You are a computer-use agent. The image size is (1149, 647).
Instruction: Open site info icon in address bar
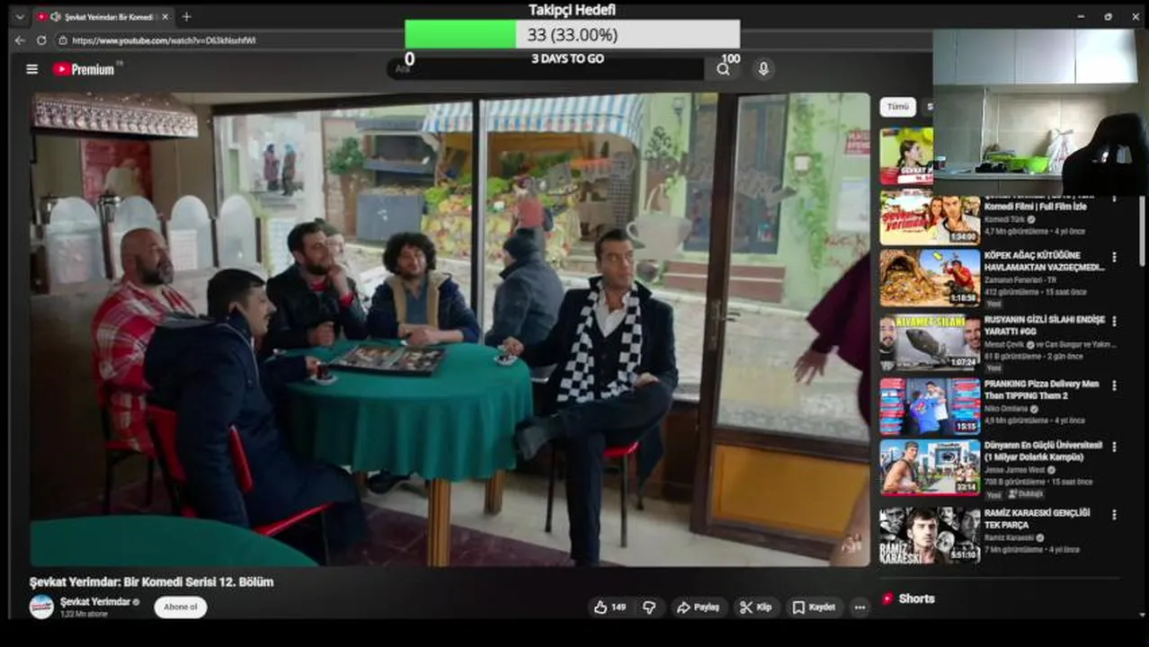tap(63, 40)
